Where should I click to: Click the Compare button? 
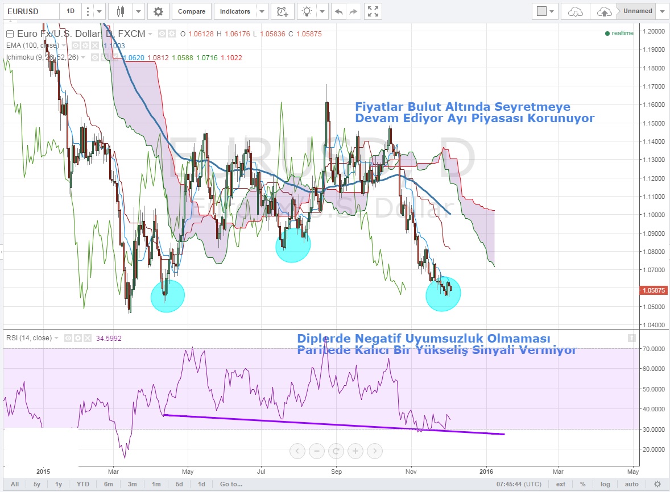[x=192, y=11]
